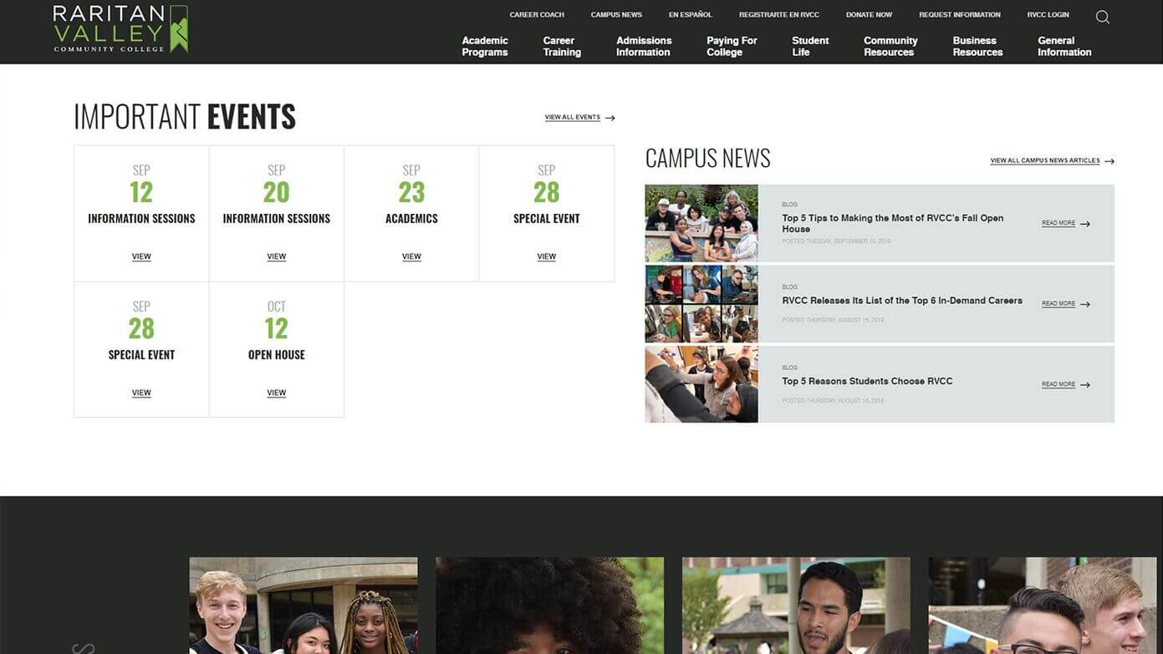Click Read More arrow for In-Demand Careers article
Image resolution: width=1163 pixels, height=654 pixels.
(1085, 304)
